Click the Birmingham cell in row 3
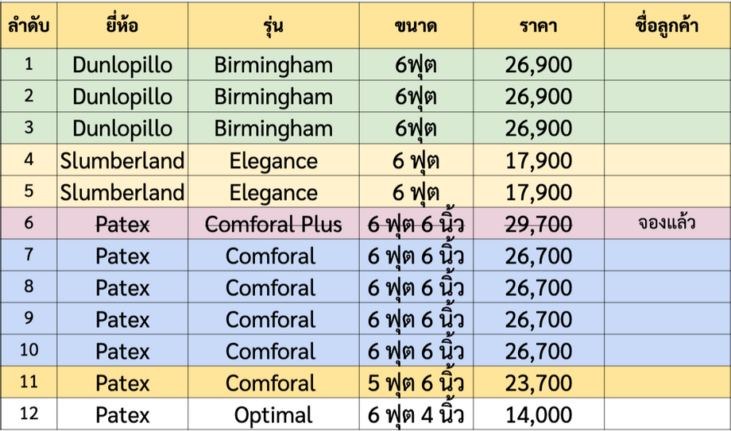The height and width of the screenshot is (431, 731). 273,128
